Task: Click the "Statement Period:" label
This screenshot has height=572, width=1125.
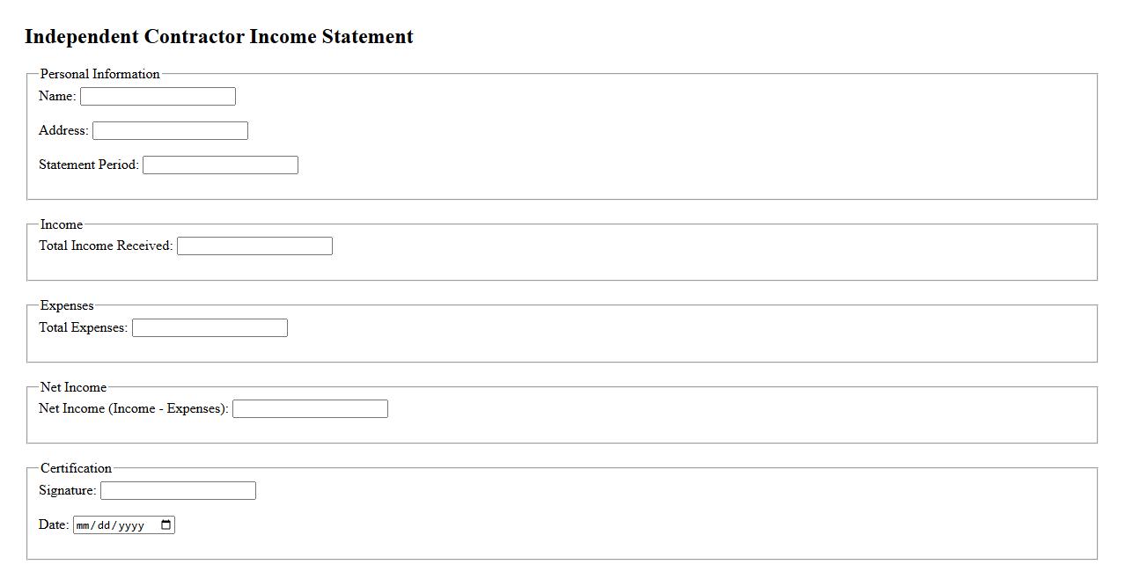Action: (x=89, y=165)
